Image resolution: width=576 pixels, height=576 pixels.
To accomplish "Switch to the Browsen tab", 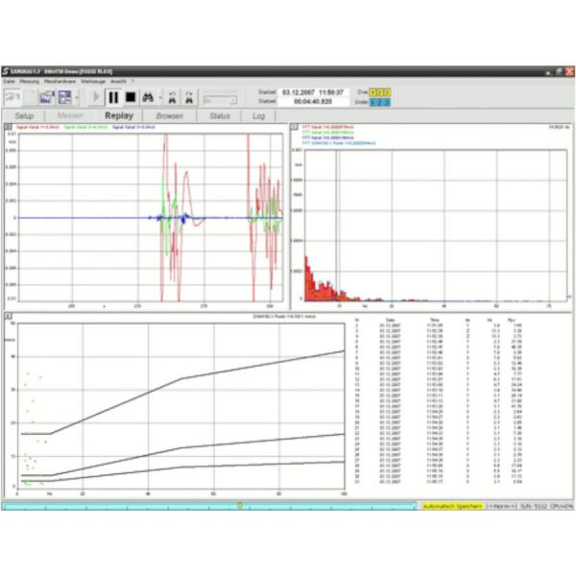I will pos(169,116).
